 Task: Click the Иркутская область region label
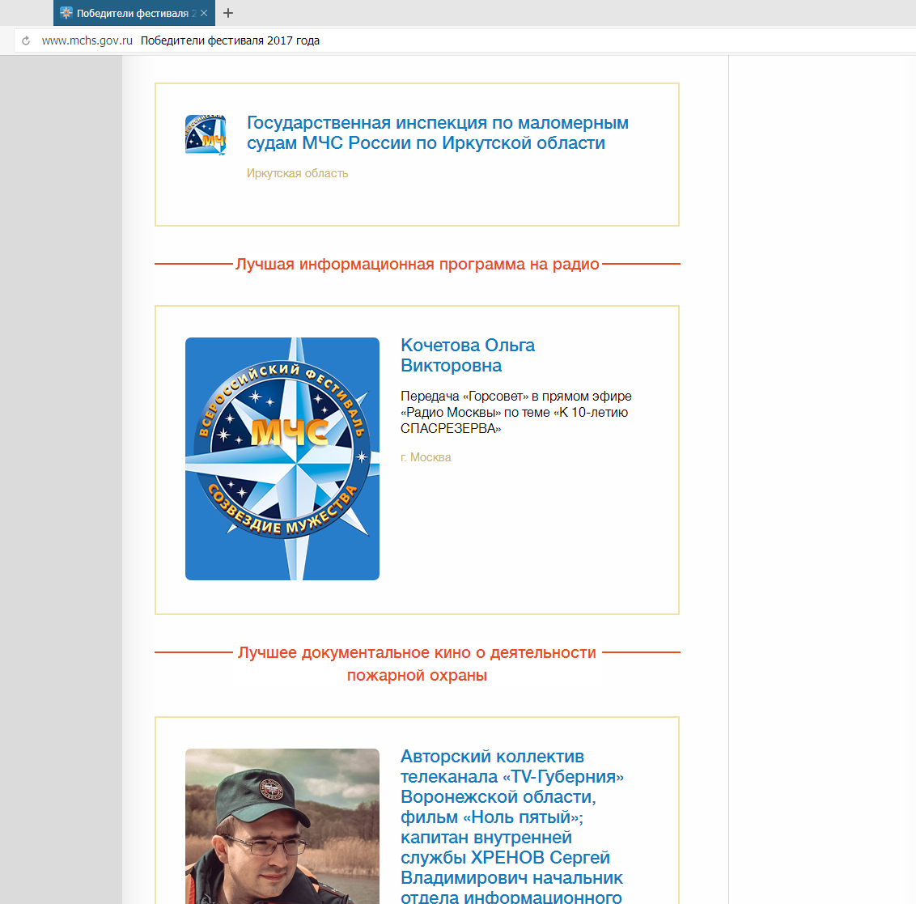(297, 173)
